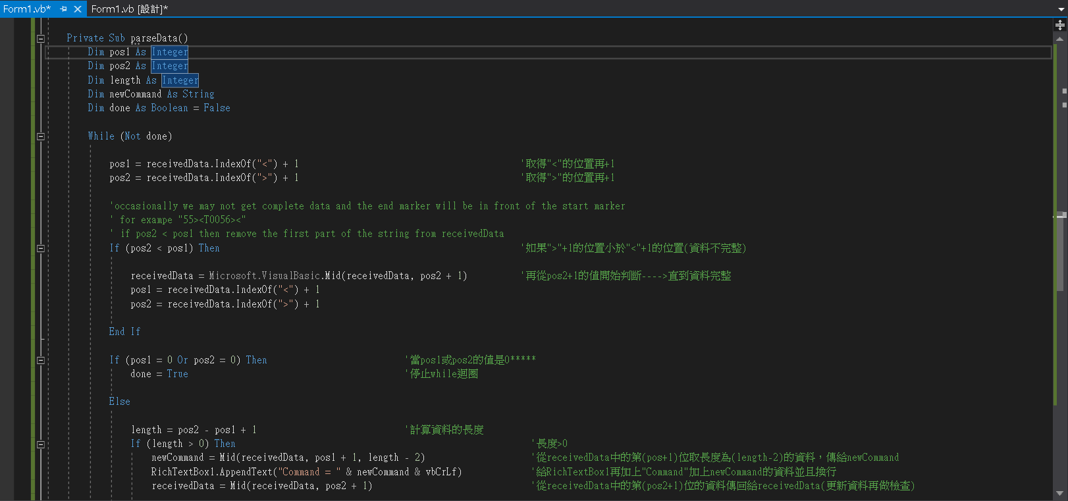Click newCommand = Mid(receivedData, pos1 + 1 line
This screenshot has height=501, width=1068.
(x=288, y=458)
